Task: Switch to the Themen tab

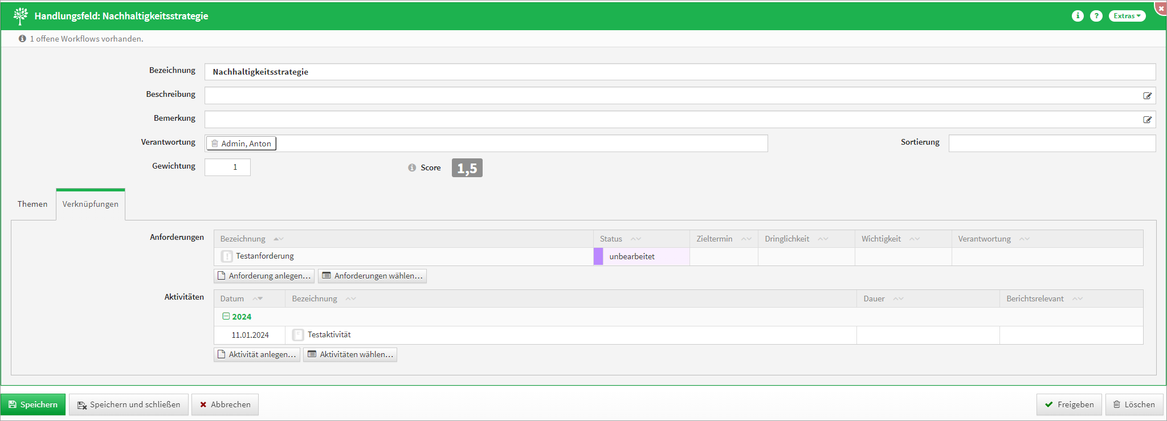Action: click(32, 204)
